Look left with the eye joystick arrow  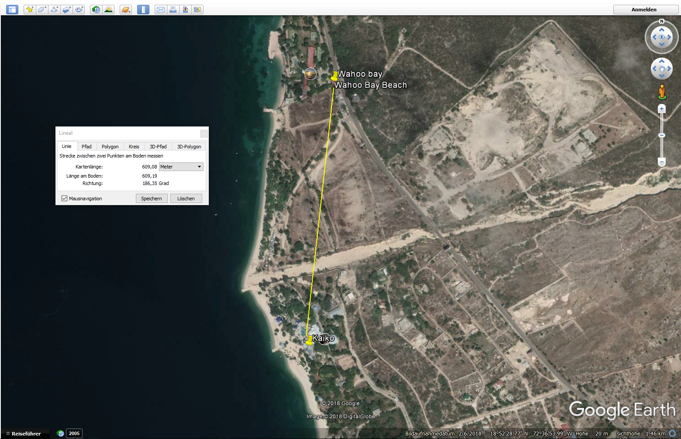pos(654,37)
